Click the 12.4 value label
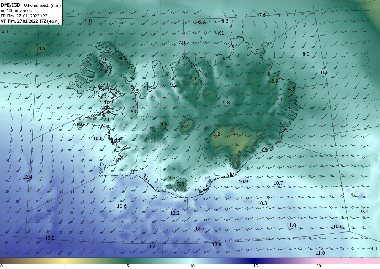Viewport: 380px width, 269px height. point(28,177)
